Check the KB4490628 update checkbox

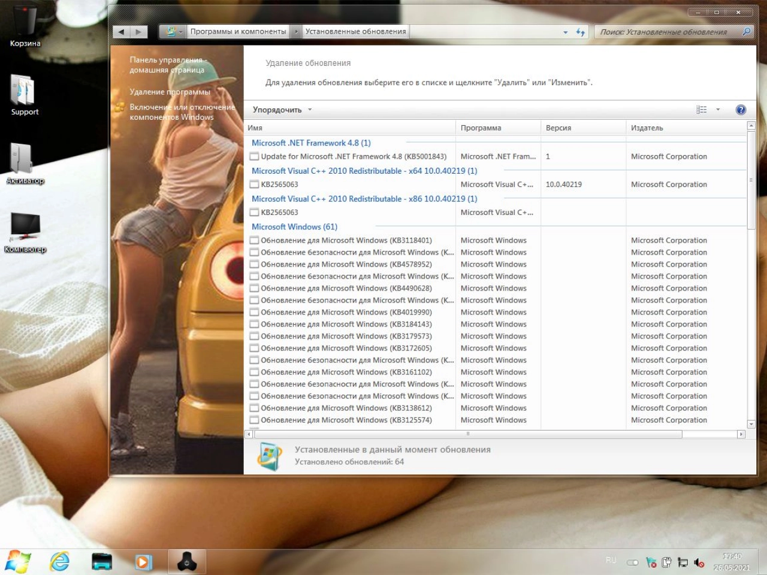pos(254,289)
